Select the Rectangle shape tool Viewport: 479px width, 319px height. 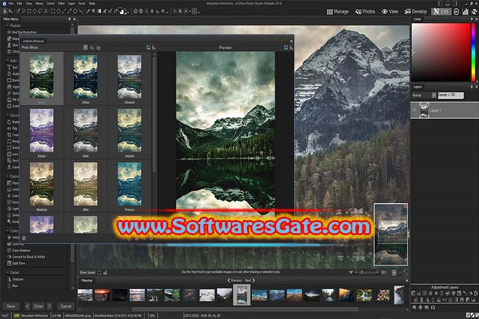[53, 11]
